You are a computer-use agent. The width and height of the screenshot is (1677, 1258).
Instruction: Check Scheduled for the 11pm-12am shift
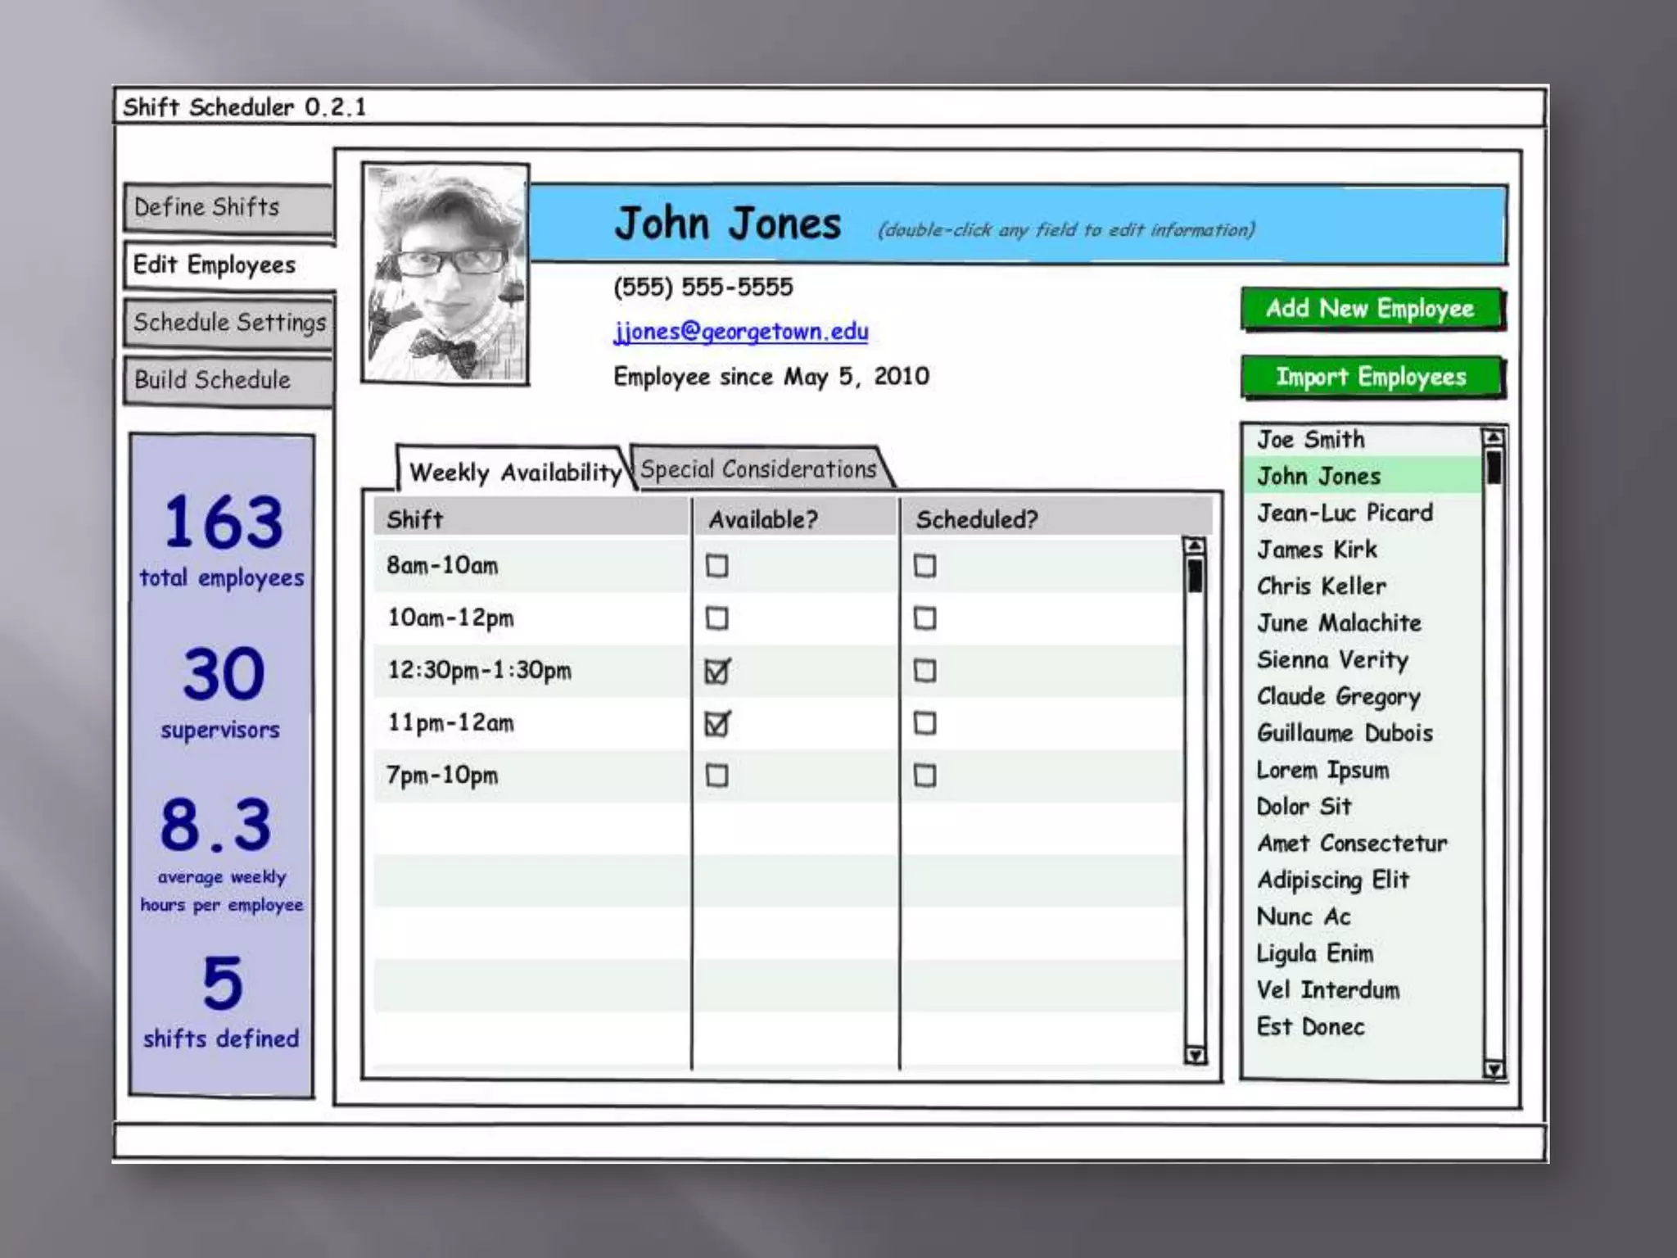924,722
